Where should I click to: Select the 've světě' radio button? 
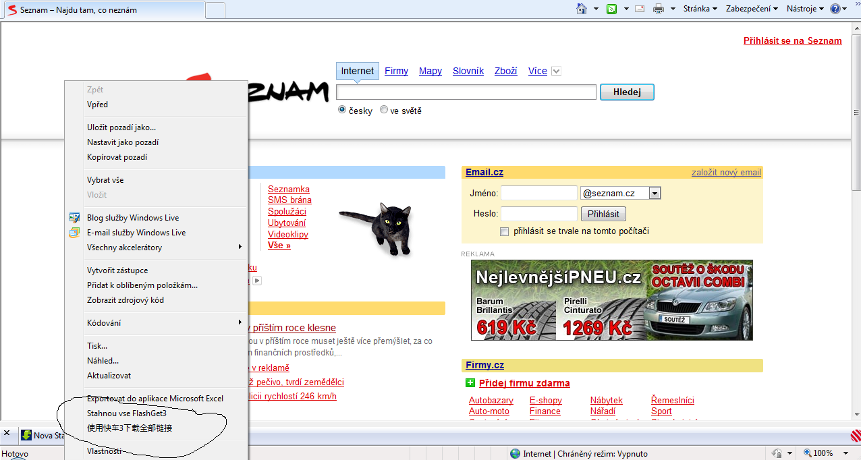[x=384, y=110]
